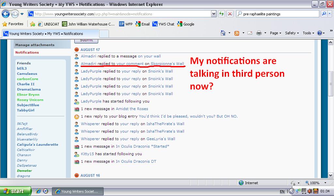Click the search magnifier button
Viewport: 334px width, 196px height.
324,14
